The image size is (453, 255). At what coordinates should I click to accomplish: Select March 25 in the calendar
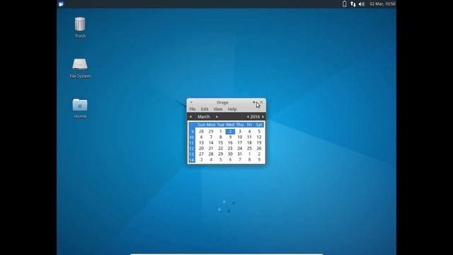click(249, 148)
